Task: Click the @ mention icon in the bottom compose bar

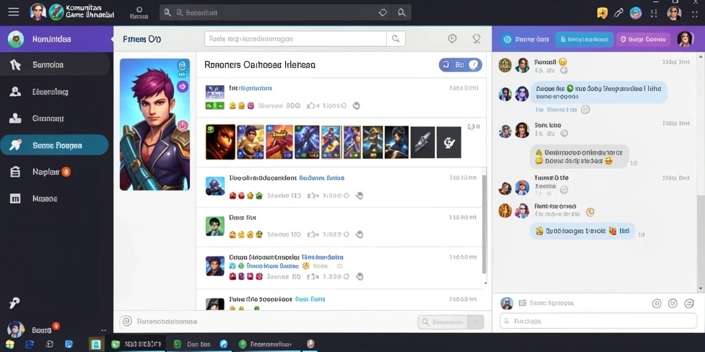Action: [x=127, y=322]
